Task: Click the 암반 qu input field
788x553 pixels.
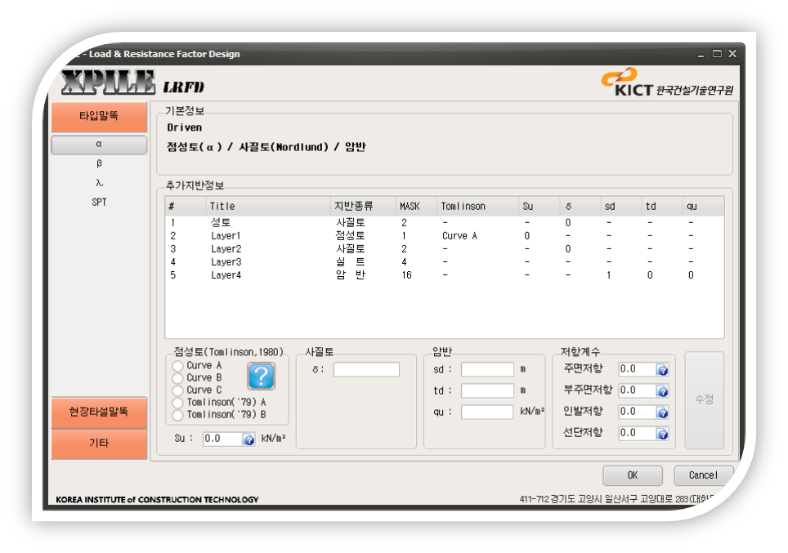Action: coord(487,413)
